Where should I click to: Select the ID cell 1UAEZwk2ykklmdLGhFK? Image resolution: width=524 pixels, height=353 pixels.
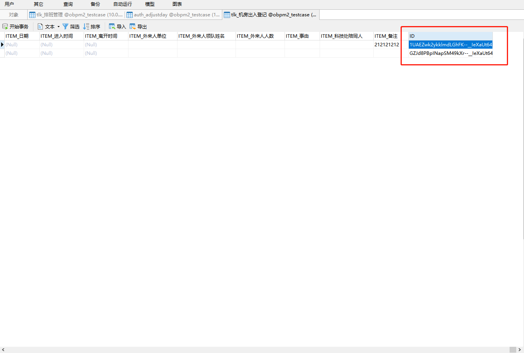coord(450,45)
